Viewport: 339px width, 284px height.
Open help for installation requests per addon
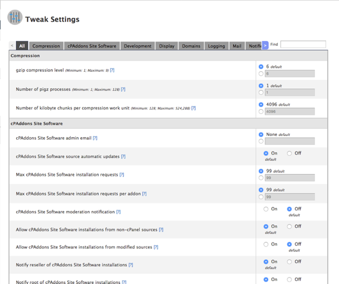(144, 194)
